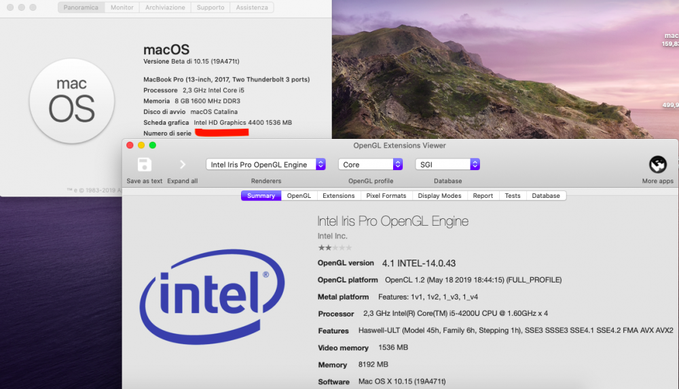This screenshot has width=679, height=389.
Task: Switch to the Extensions tab
Action: 339,196
